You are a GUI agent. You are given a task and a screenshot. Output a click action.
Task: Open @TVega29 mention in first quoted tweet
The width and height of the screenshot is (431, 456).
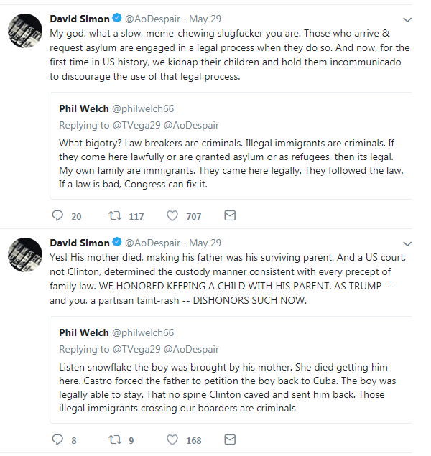pos(136,125)
